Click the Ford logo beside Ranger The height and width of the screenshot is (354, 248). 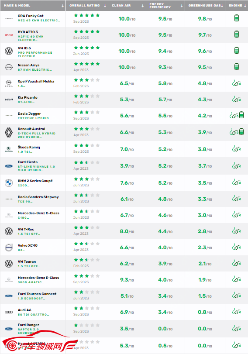click(x=9, y=329)
